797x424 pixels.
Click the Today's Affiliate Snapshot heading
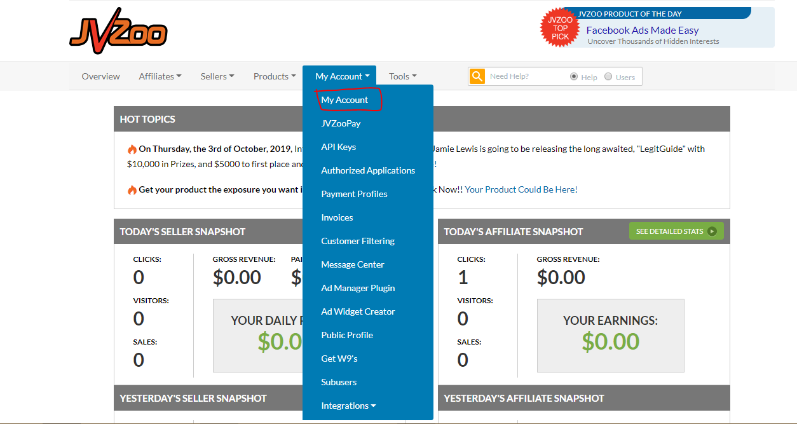tap(514, 232)
